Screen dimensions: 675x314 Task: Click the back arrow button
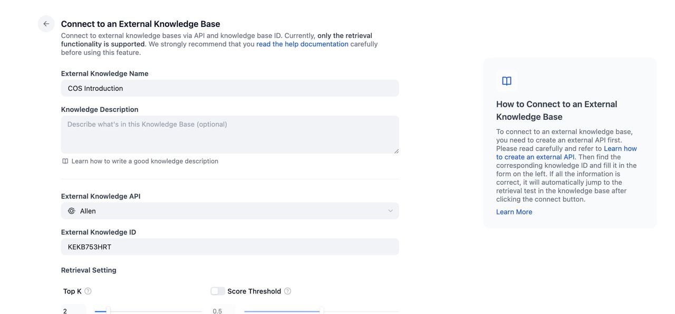[x=46, y=24]
